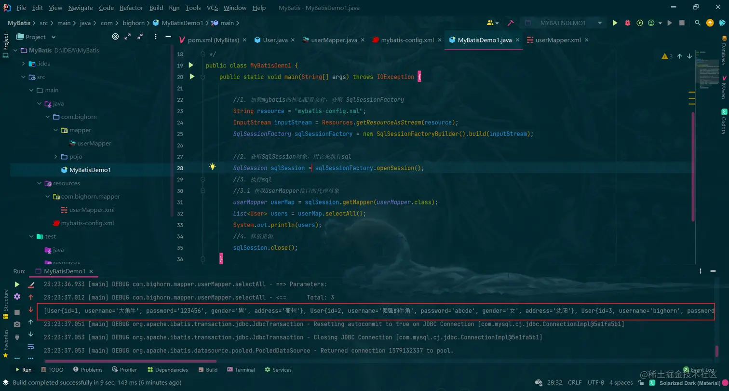Open the run configuration dropdown MYBATISDEMO1
The height and width of the screenshot is (391, 729).
coord(563,23)
